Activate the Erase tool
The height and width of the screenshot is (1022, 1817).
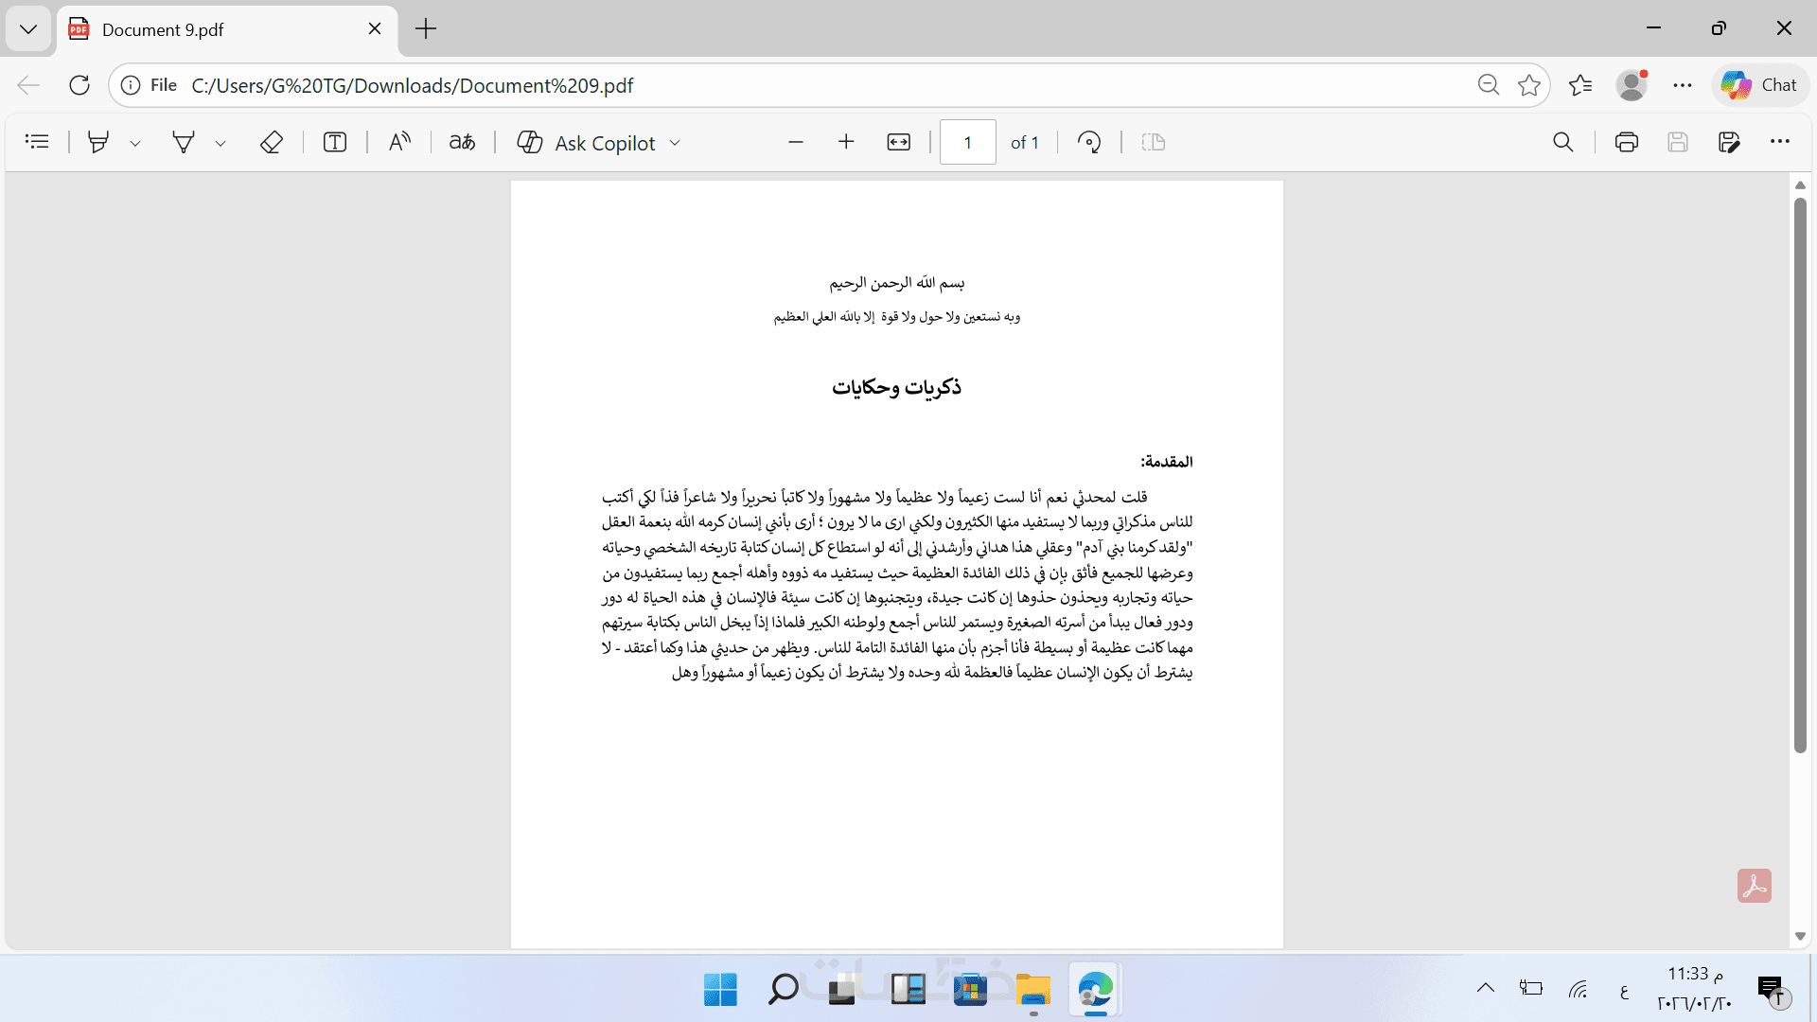click(272, 142)
